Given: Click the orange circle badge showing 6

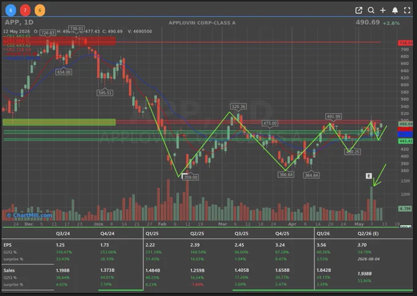Looking at the screenshot, I should coord(40,10).
